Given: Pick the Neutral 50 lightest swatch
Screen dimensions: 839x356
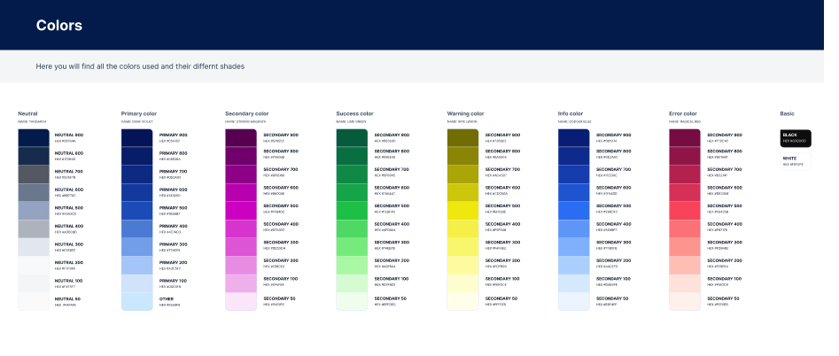Looking at the screenshot, I should click(34, 301).
